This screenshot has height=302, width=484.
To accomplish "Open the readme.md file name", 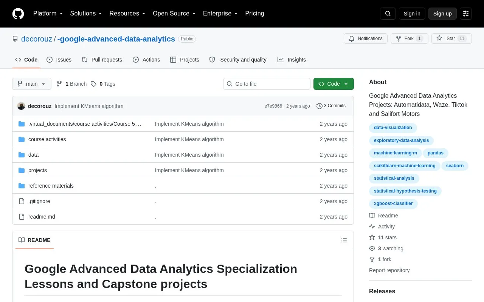I will coord(42,217).
